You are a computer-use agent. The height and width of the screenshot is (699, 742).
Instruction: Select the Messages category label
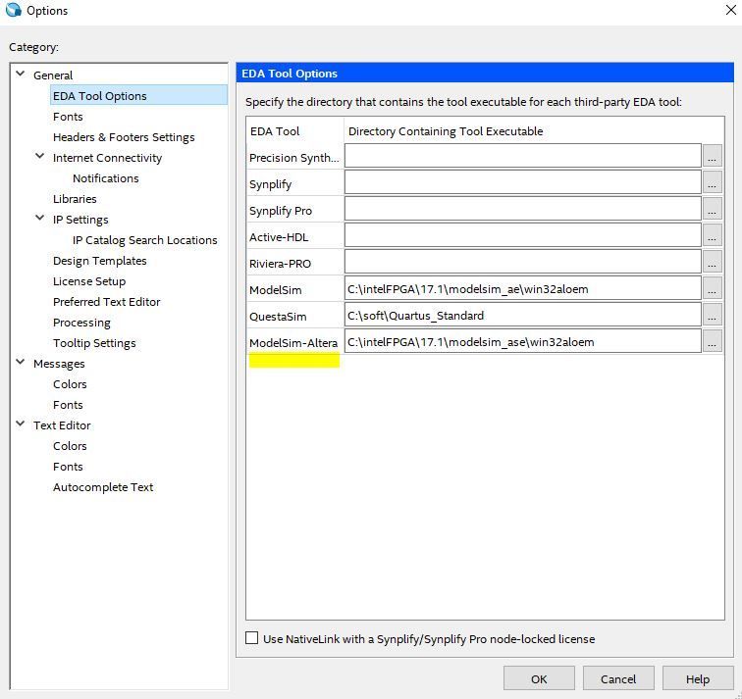tap(59, 364)
